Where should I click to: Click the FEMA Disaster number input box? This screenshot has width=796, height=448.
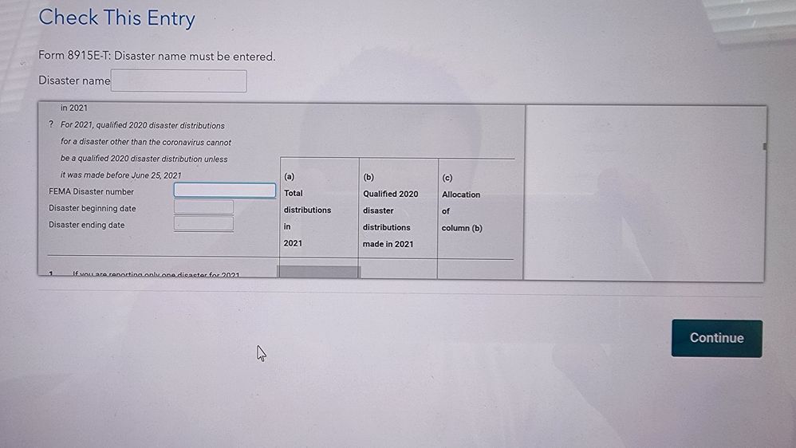(x=225, y=191)
